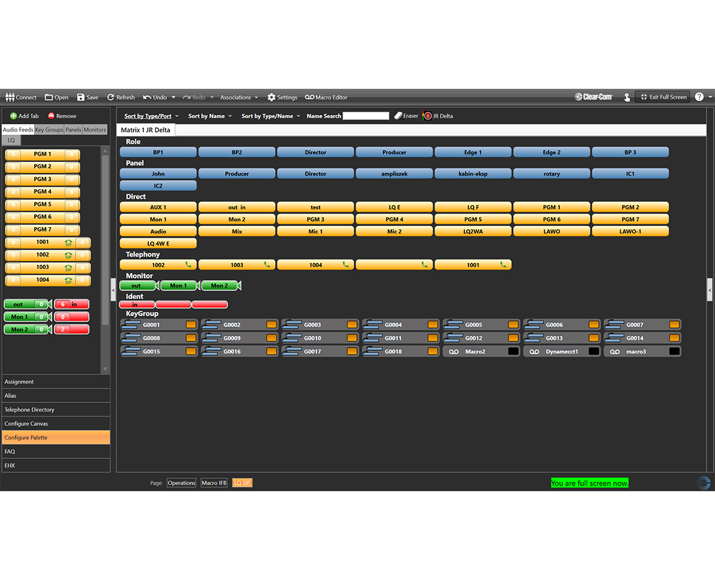715x580 pixels.
Task: Switch to the Key Groups tab
Action: click(49, 130)
